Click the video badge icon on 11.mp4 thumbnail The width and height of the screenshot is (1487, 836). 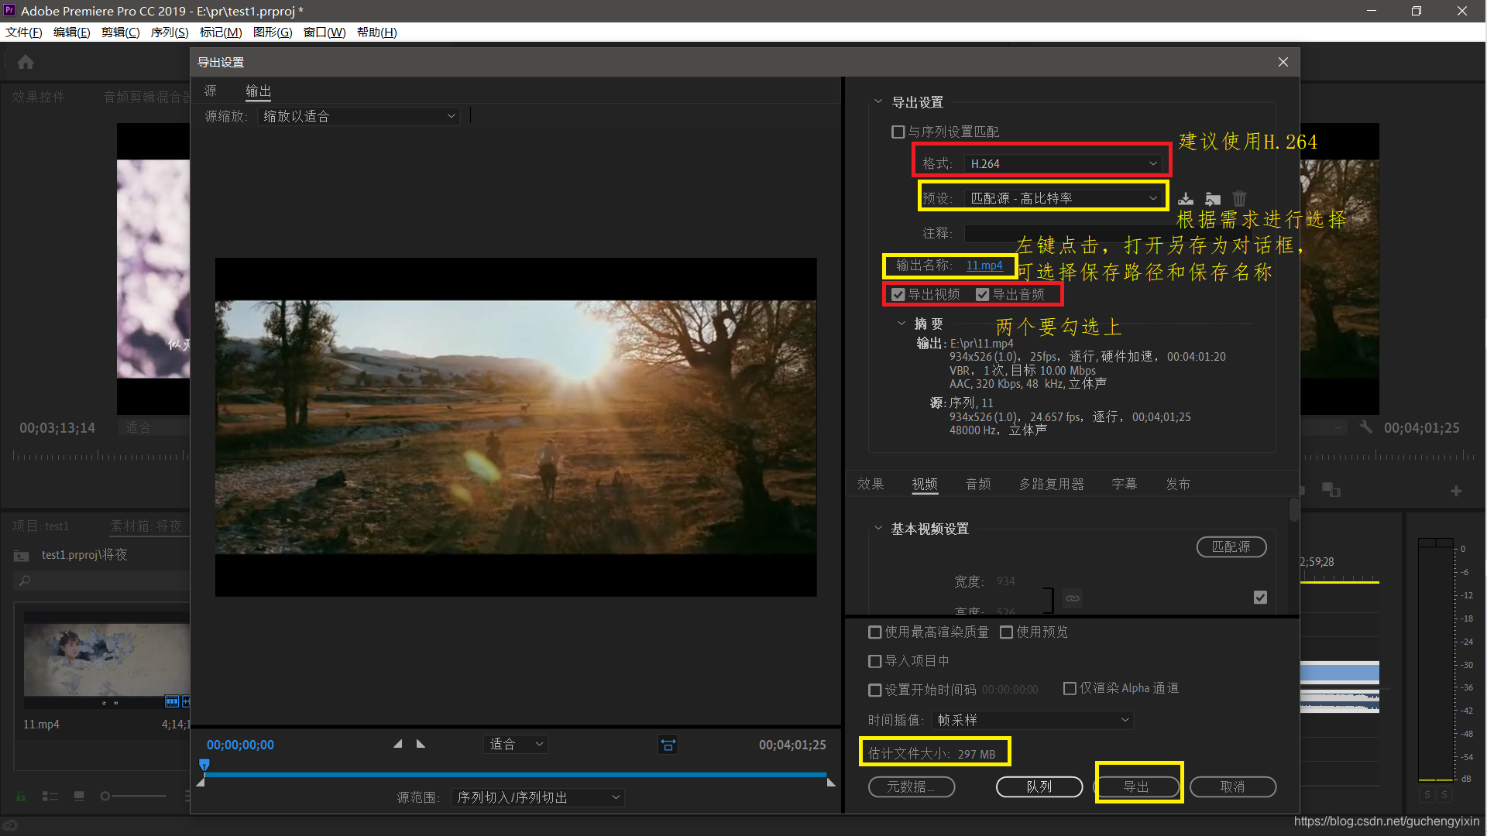click(172, 701)
